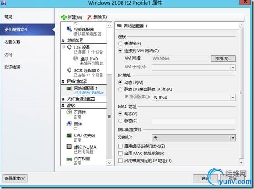This screenshot has height=189, width=254.
Task: Click scroll-down arrow of details pane
Action: point(241,163)
